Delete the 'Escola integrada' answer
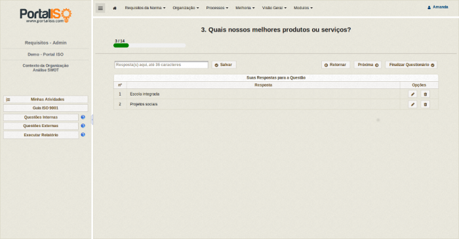The width and height of the screenshot is (459, 239). point(426,94)
